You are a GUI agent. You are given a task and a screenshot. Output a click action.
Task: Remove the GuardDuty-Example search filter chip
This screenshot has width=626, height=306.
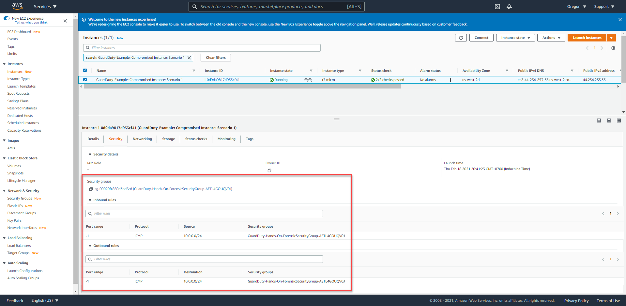coord(189,58)
